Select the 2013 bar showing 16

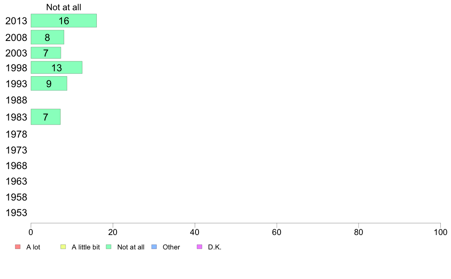pyautogui.click(x=64, y=21)
